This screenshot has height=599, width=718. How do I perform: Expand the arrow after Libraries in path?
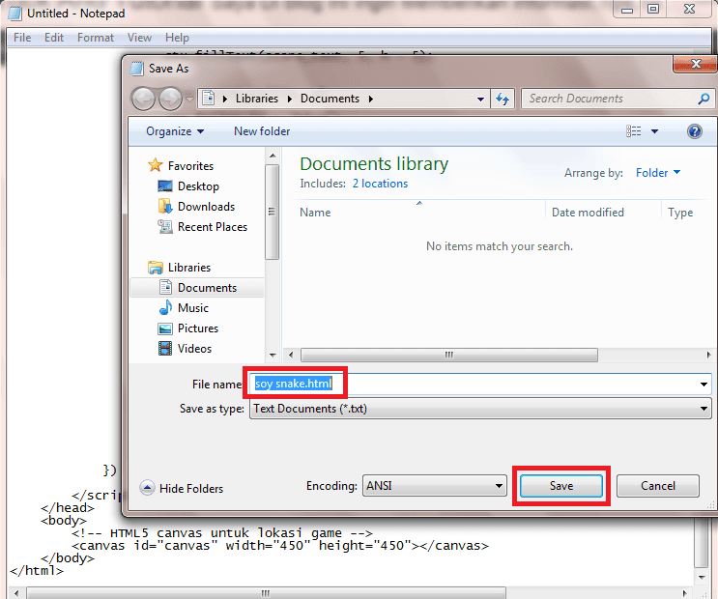point(289,99)
